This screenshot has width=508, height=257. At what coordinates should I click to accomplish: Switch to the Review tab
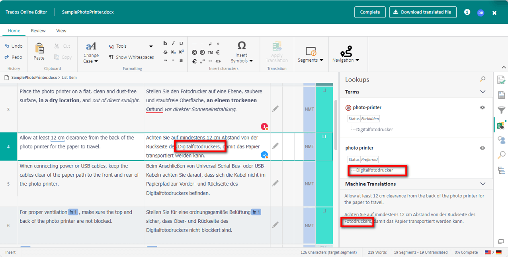pos(38,31)
